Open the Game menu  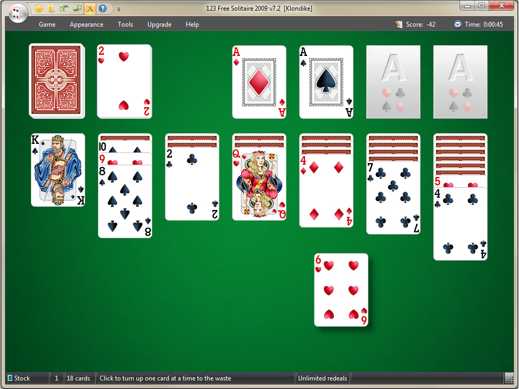click(47, 25)
